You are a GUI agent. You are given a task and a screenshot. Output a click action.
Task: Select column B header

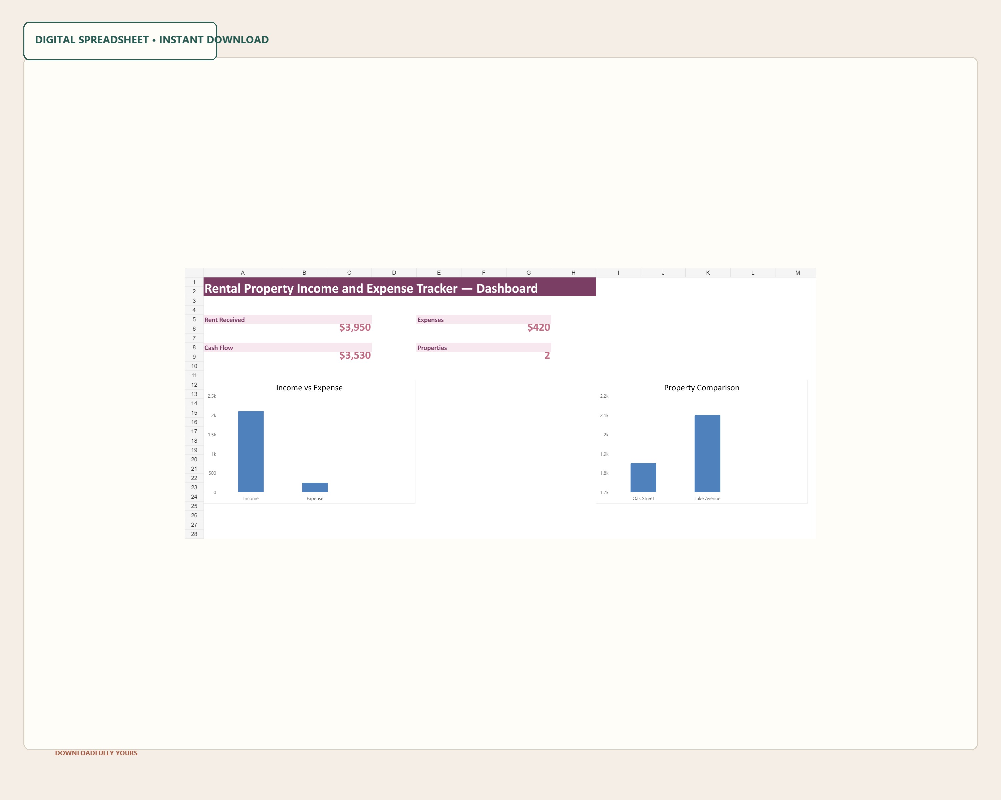[x=304, y=273]
